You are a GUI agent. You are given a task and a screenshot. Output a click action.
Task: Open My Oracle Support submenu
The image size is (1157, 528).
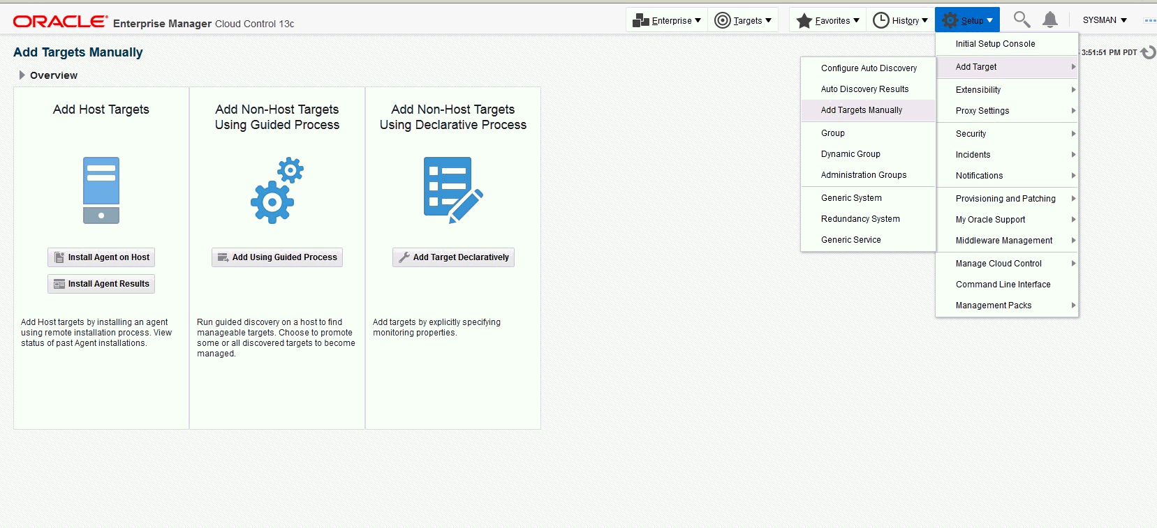tap(1007, 220)
